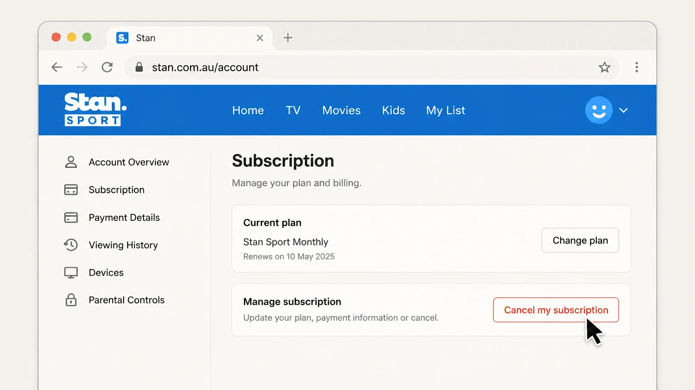Click the Account Overview person icon

tap(71, 162)
